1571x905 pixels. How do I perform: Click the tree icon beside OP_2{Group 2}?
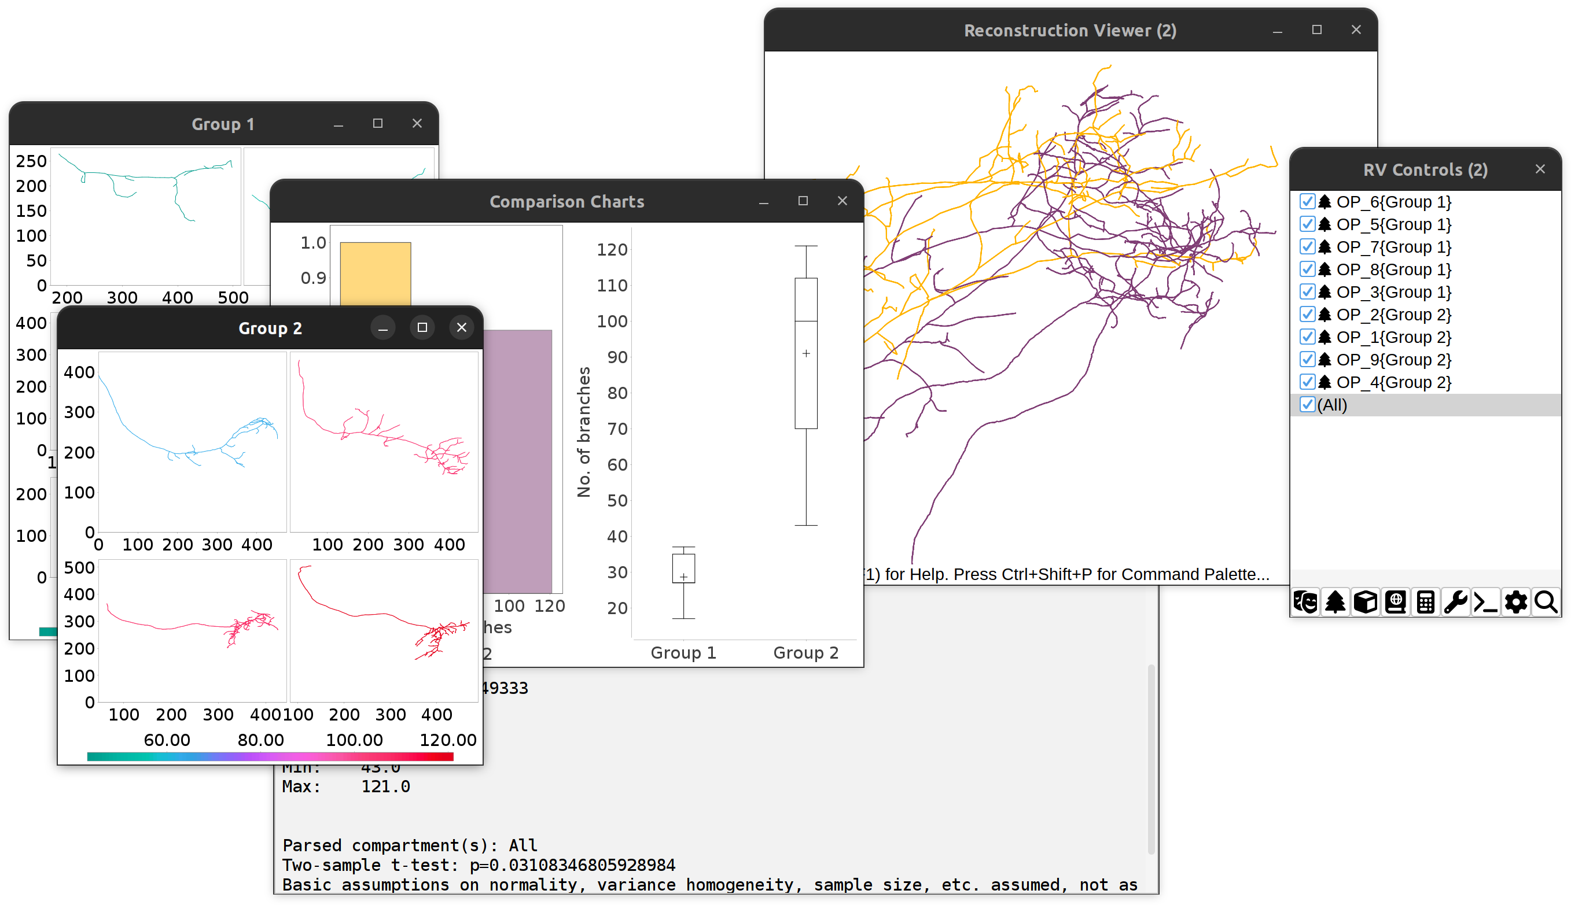[1325, 315]
